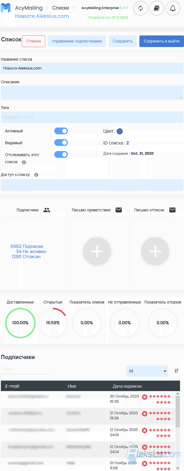Click the Открытые 16.59% progress circle
The image size is (184, 471).
click(x=53, y=323)
